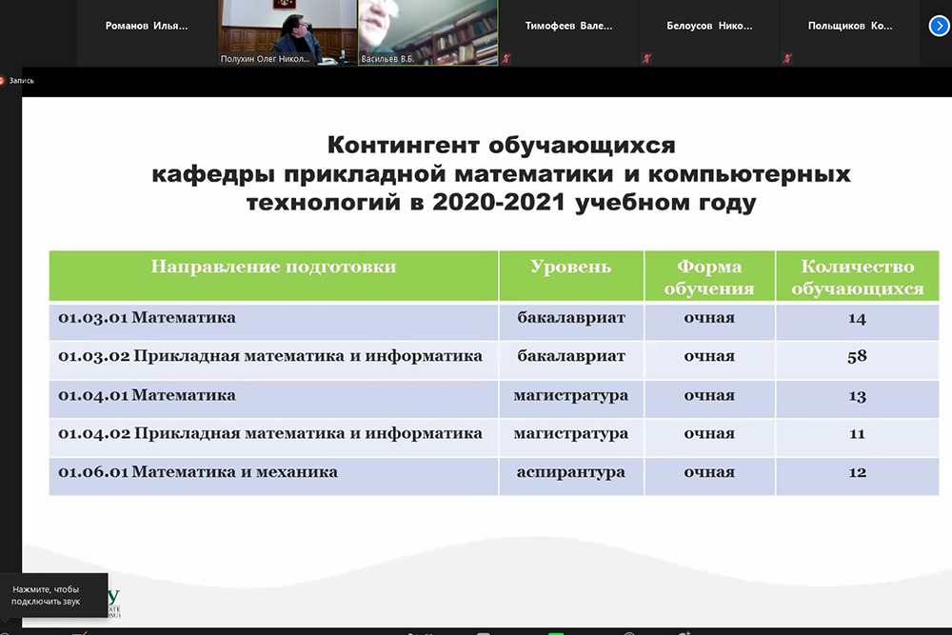Select Романов Илья participant tile

(x=146, y=27)
